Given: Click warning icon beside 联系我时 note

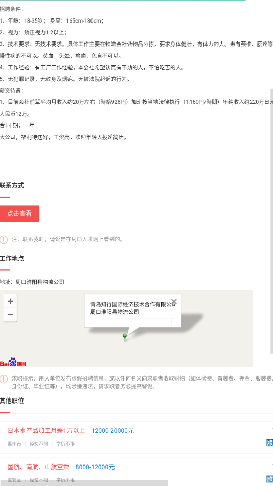Looking at the screenshot, I should point(4,239).
